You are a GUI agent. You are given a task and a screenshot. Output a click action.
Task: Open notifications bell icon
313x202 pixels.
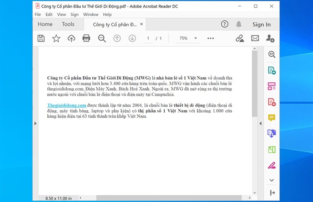tap(239, 24)
